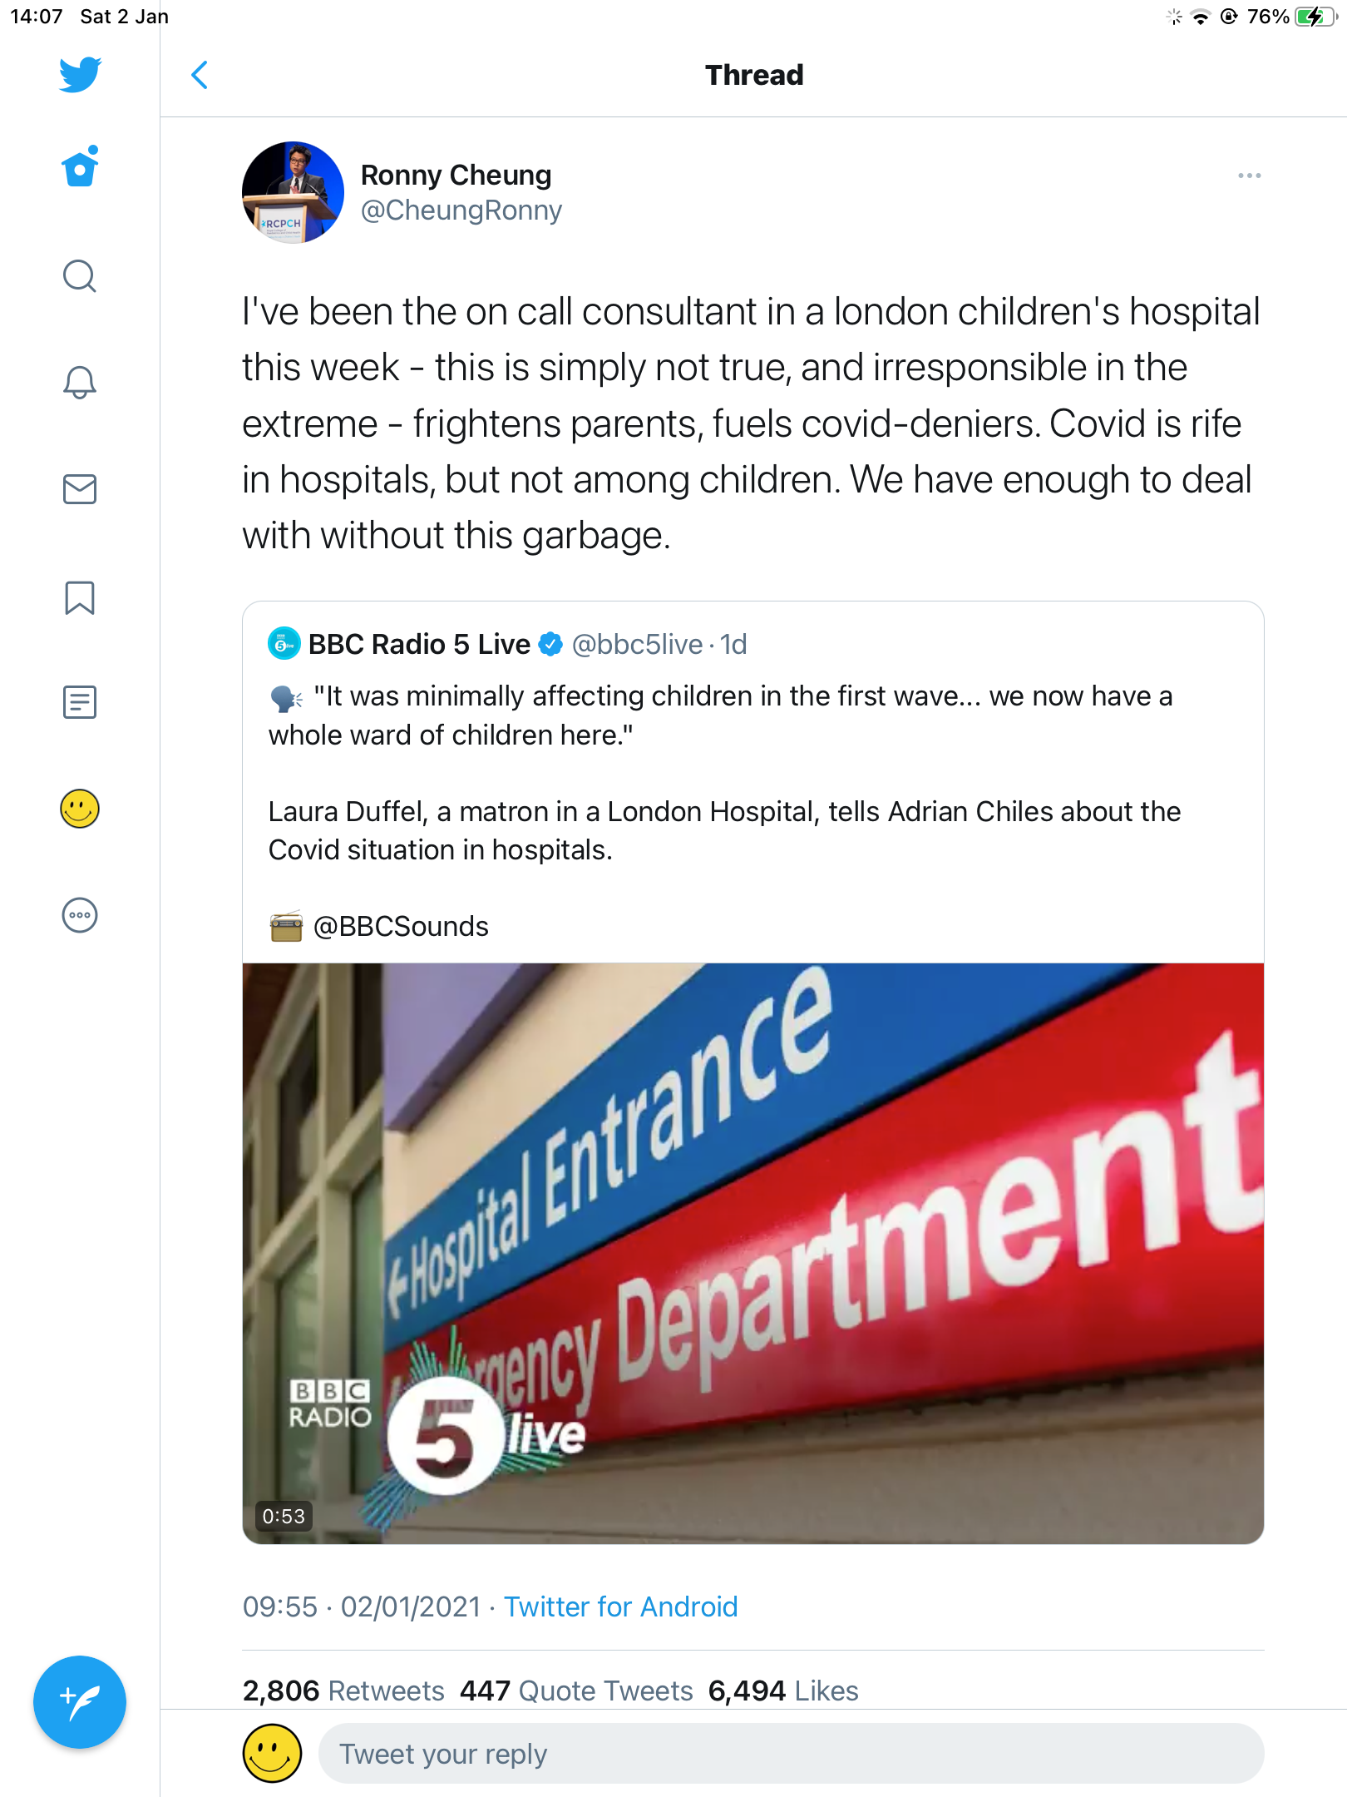Viewport: 1347px width, 1797px height.
Task: Open the Search explore icon
Action: pyautogui.click(x=80, y=276)
